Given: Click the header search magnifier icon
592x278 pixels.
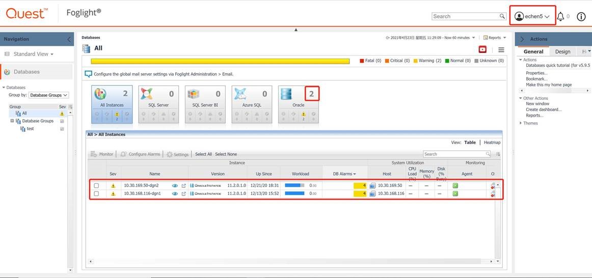Looking at the screenshot, I should coord(502,16).
